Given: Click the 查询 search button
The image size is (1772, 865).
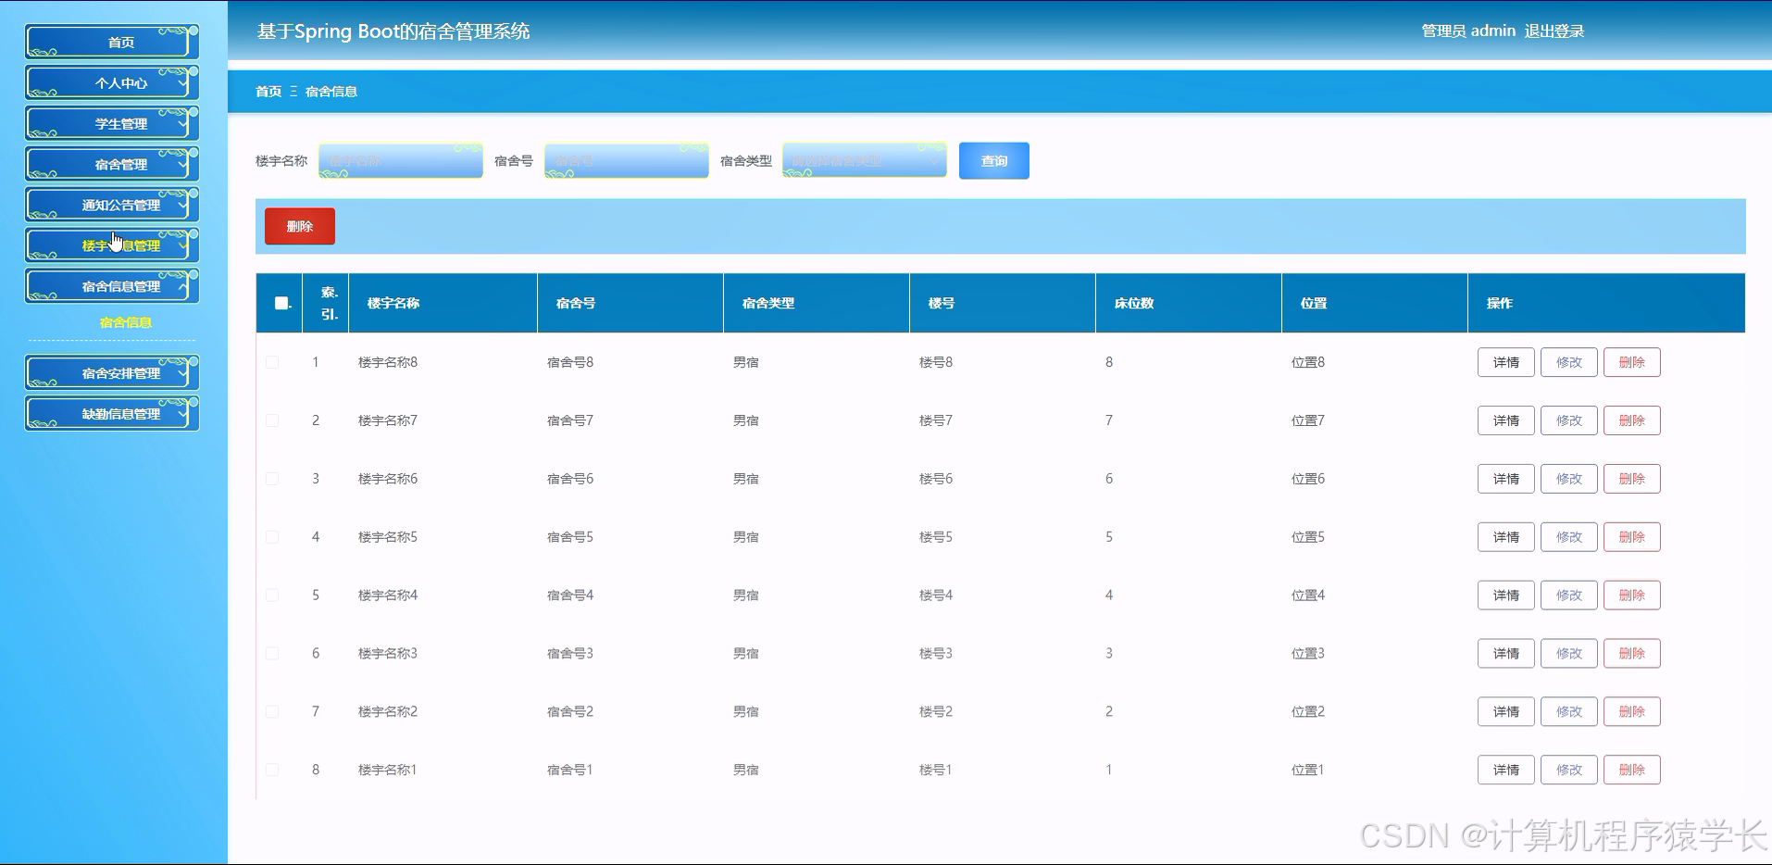Looking at the screenshot, I should click(x=994, y=160).
